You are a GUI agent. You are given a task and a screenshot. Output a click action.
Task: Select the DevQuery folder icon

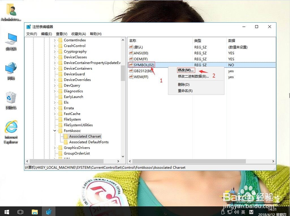pyautogui.click(x=60, y=85)
